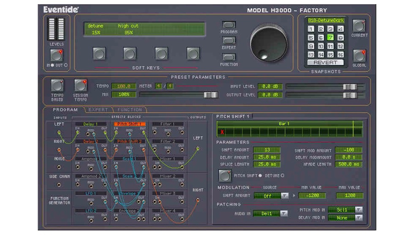The height and width of the screenshot is (235, 414).
Task: Select snapshot 1
Action: click(311, 29)
